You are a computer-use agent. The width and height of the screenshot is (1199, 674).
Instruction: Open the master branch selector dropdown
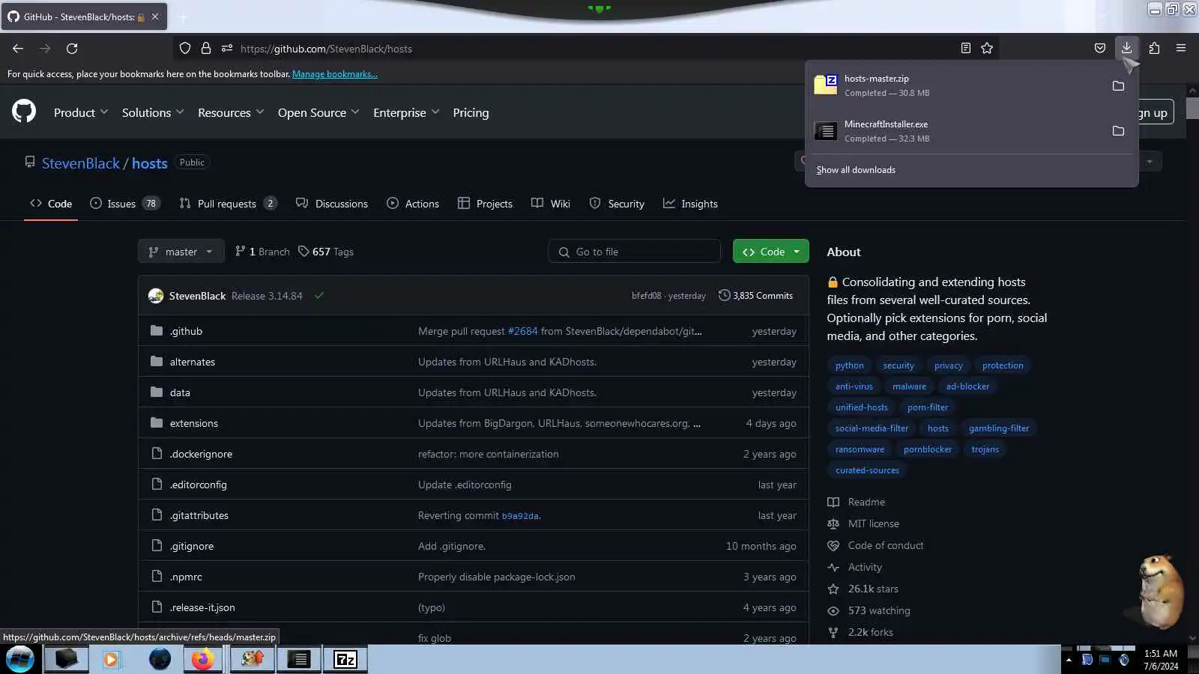[x=181, y=252]
